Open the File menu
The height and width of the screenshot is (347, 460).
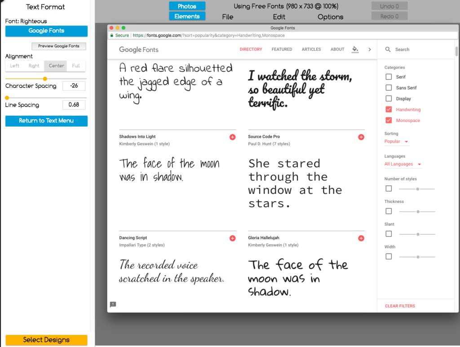228,17
